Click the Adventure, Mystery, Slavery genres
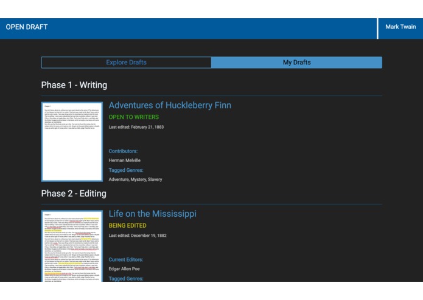 click(136, 180)
